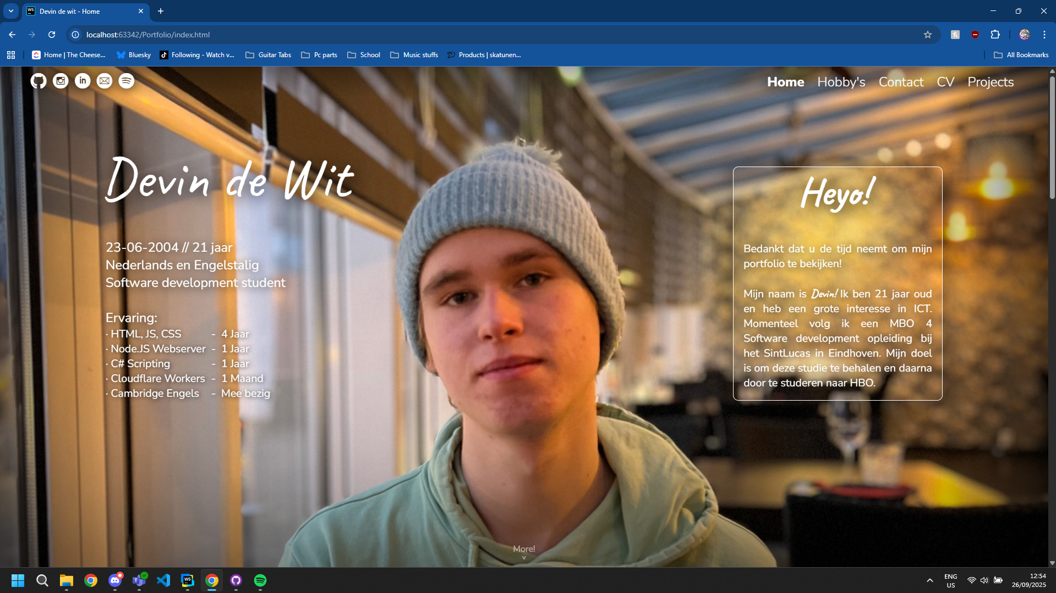Open the Instagram social icon
The height and width of the screenshot is (593, 1056).
click(61, 81)
